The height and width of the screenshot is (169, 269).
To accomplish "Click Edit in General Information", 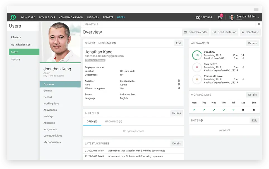I will pos(178,43).
